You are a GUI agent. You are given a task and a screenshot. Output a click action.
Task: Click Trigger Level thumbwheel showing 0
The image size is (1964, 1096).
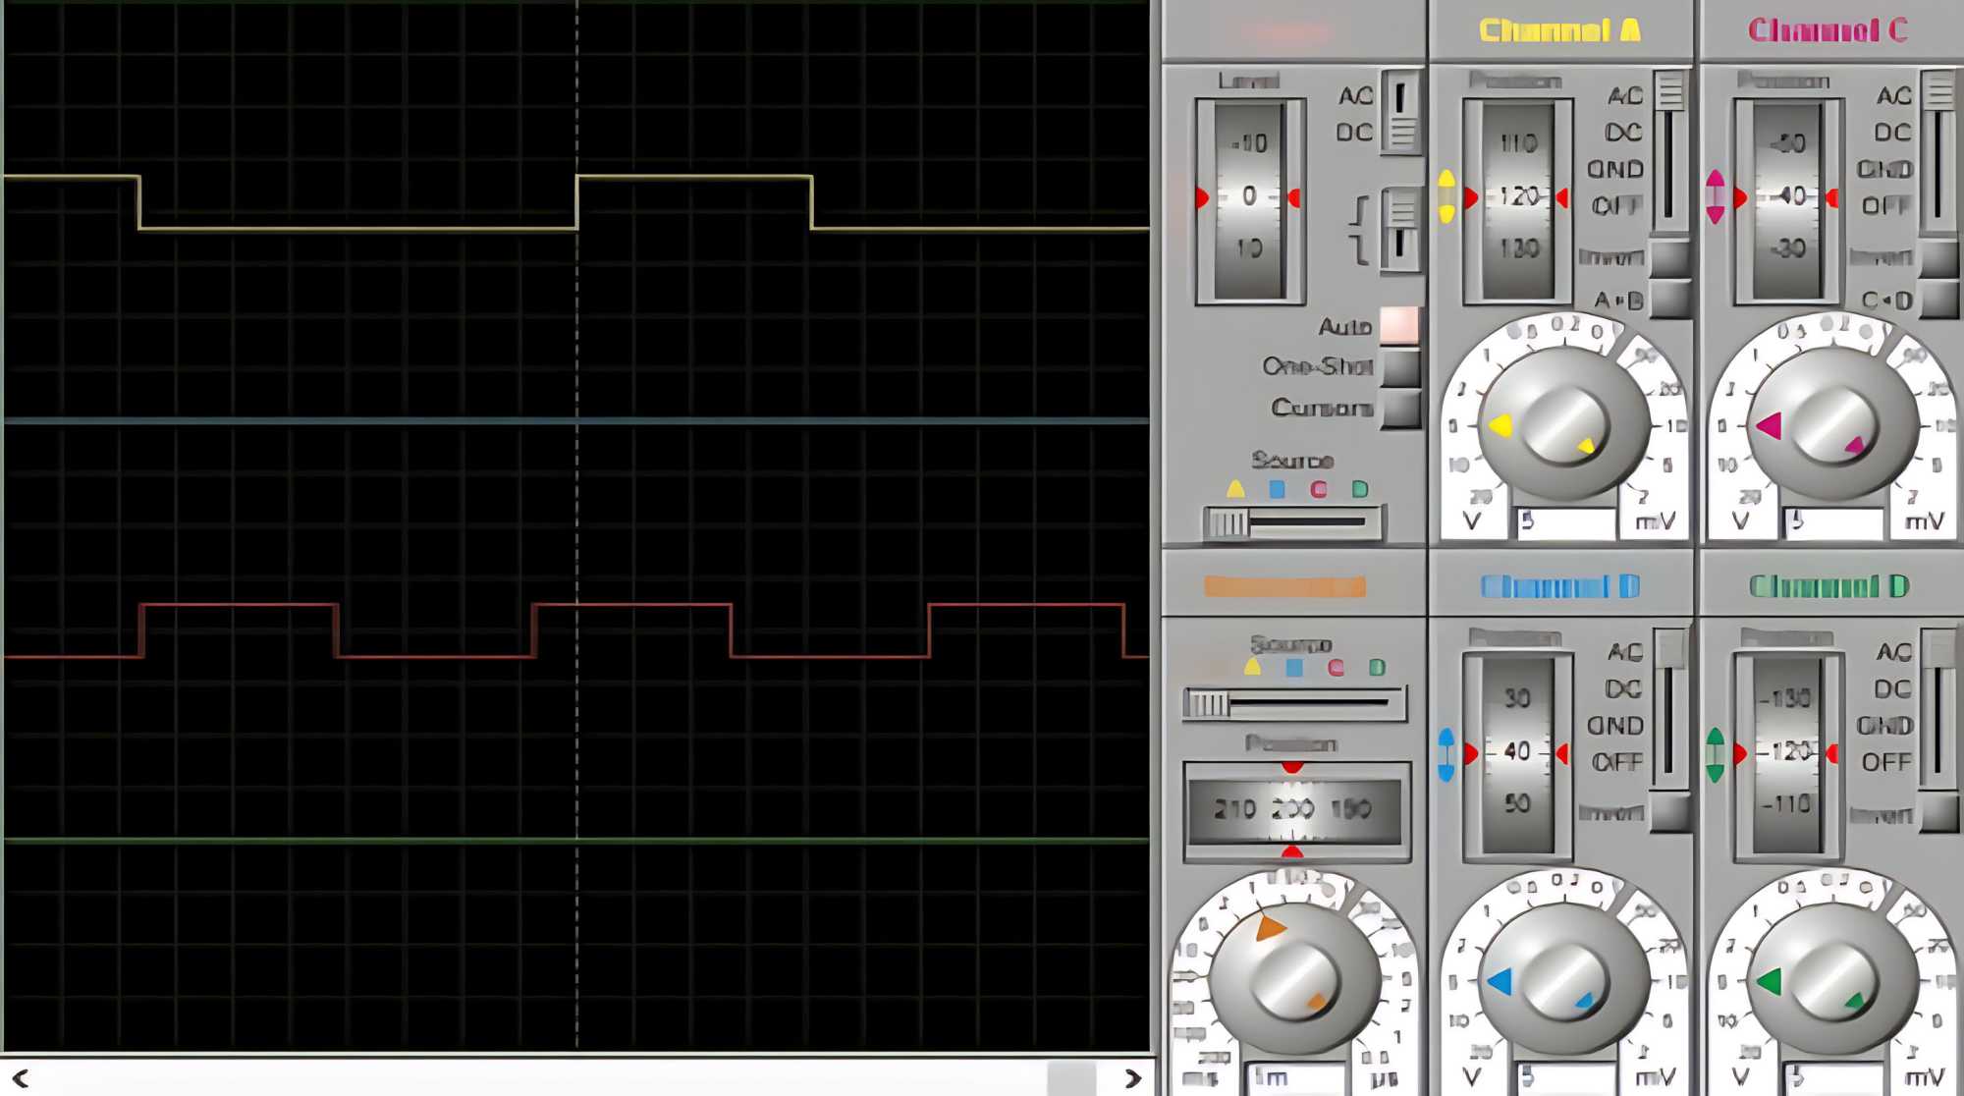pyautogui.click(x=1249, y=196)
